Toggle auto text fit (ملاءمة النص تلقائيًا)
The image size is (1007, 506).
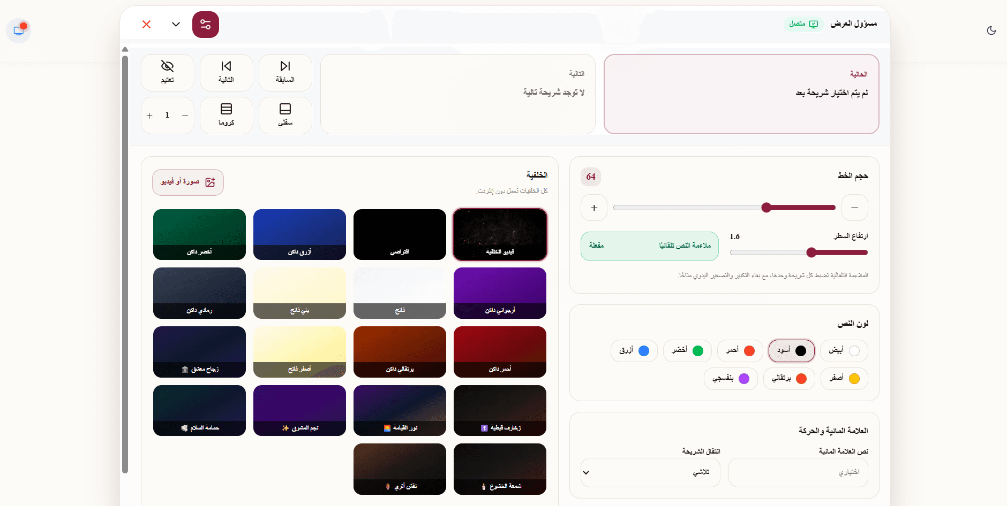[650, 246]
